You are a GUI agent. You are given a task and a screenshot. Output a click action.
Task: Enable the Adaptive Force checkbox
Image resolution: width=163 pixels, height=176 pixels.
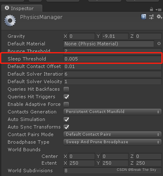[x=66, y=105]
